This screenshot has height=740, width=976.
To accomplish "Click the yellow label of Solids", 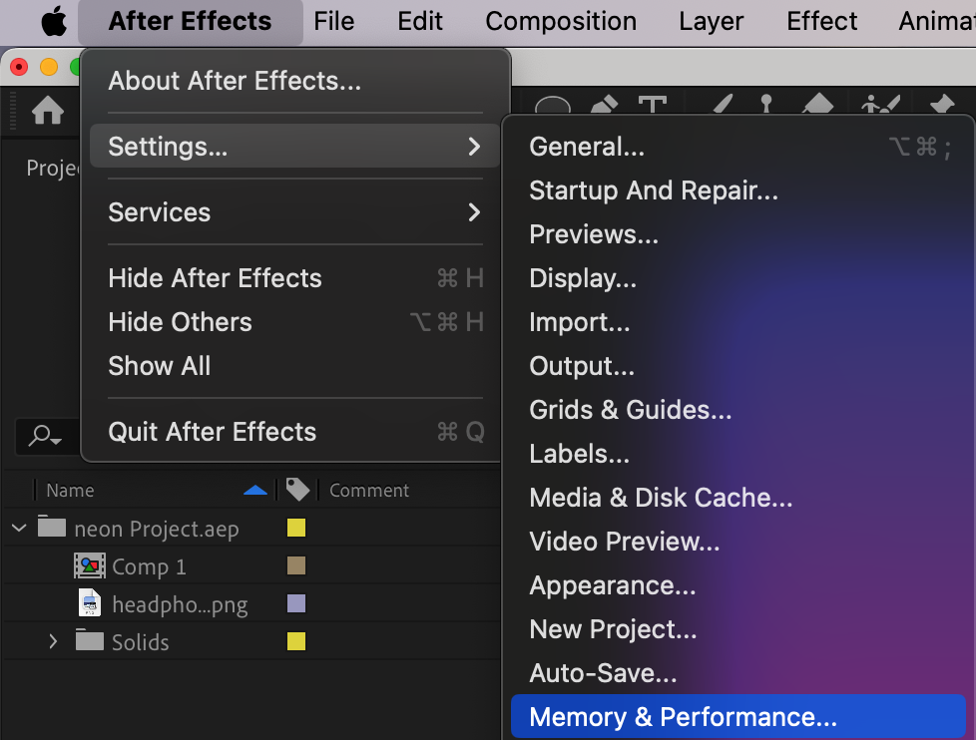I will coord(296,641).
